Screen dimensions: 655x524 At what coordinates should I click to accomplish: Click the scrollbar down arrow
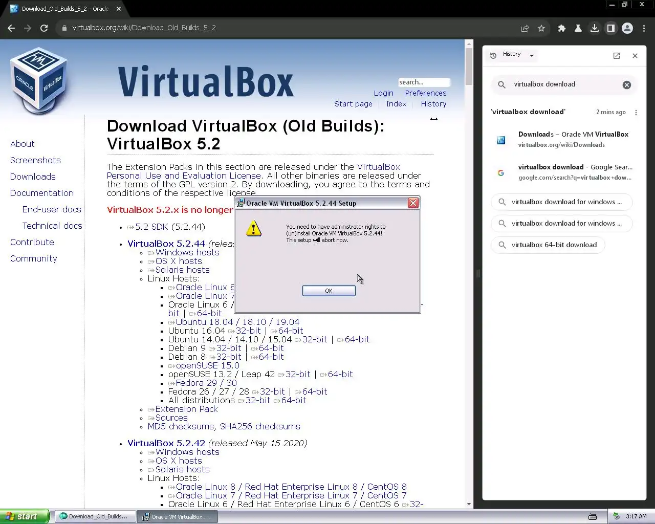click(x=469, y=504)
